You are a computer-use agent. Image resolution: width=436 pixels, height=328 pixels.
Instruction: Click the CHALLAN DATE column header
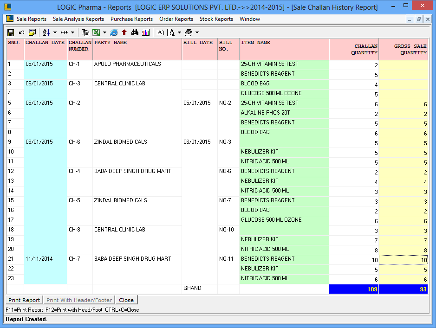tap(46, 49)
